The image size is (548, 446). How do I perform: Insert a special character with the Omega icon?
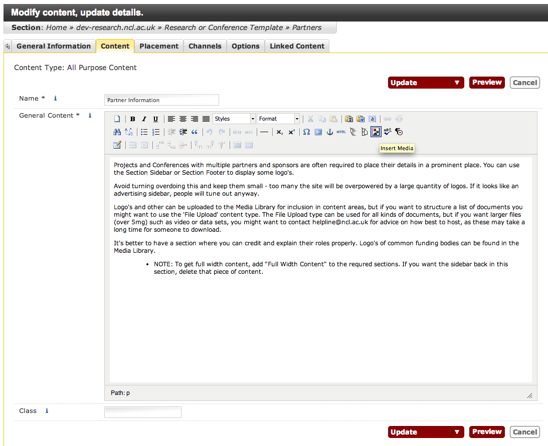[306, 132]
